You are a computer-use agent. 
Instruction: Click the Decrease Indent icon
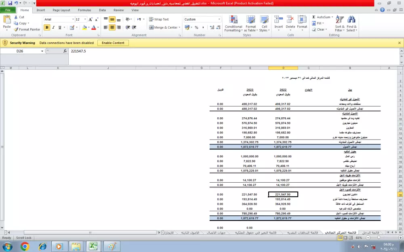[x=128, y=27]
